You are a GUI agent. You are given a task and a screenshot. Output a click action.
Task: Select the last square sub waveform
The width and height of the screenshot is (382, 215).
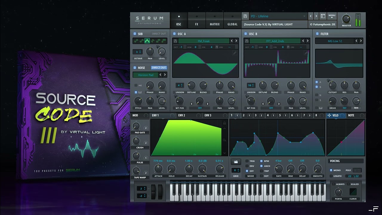(164, 41)
